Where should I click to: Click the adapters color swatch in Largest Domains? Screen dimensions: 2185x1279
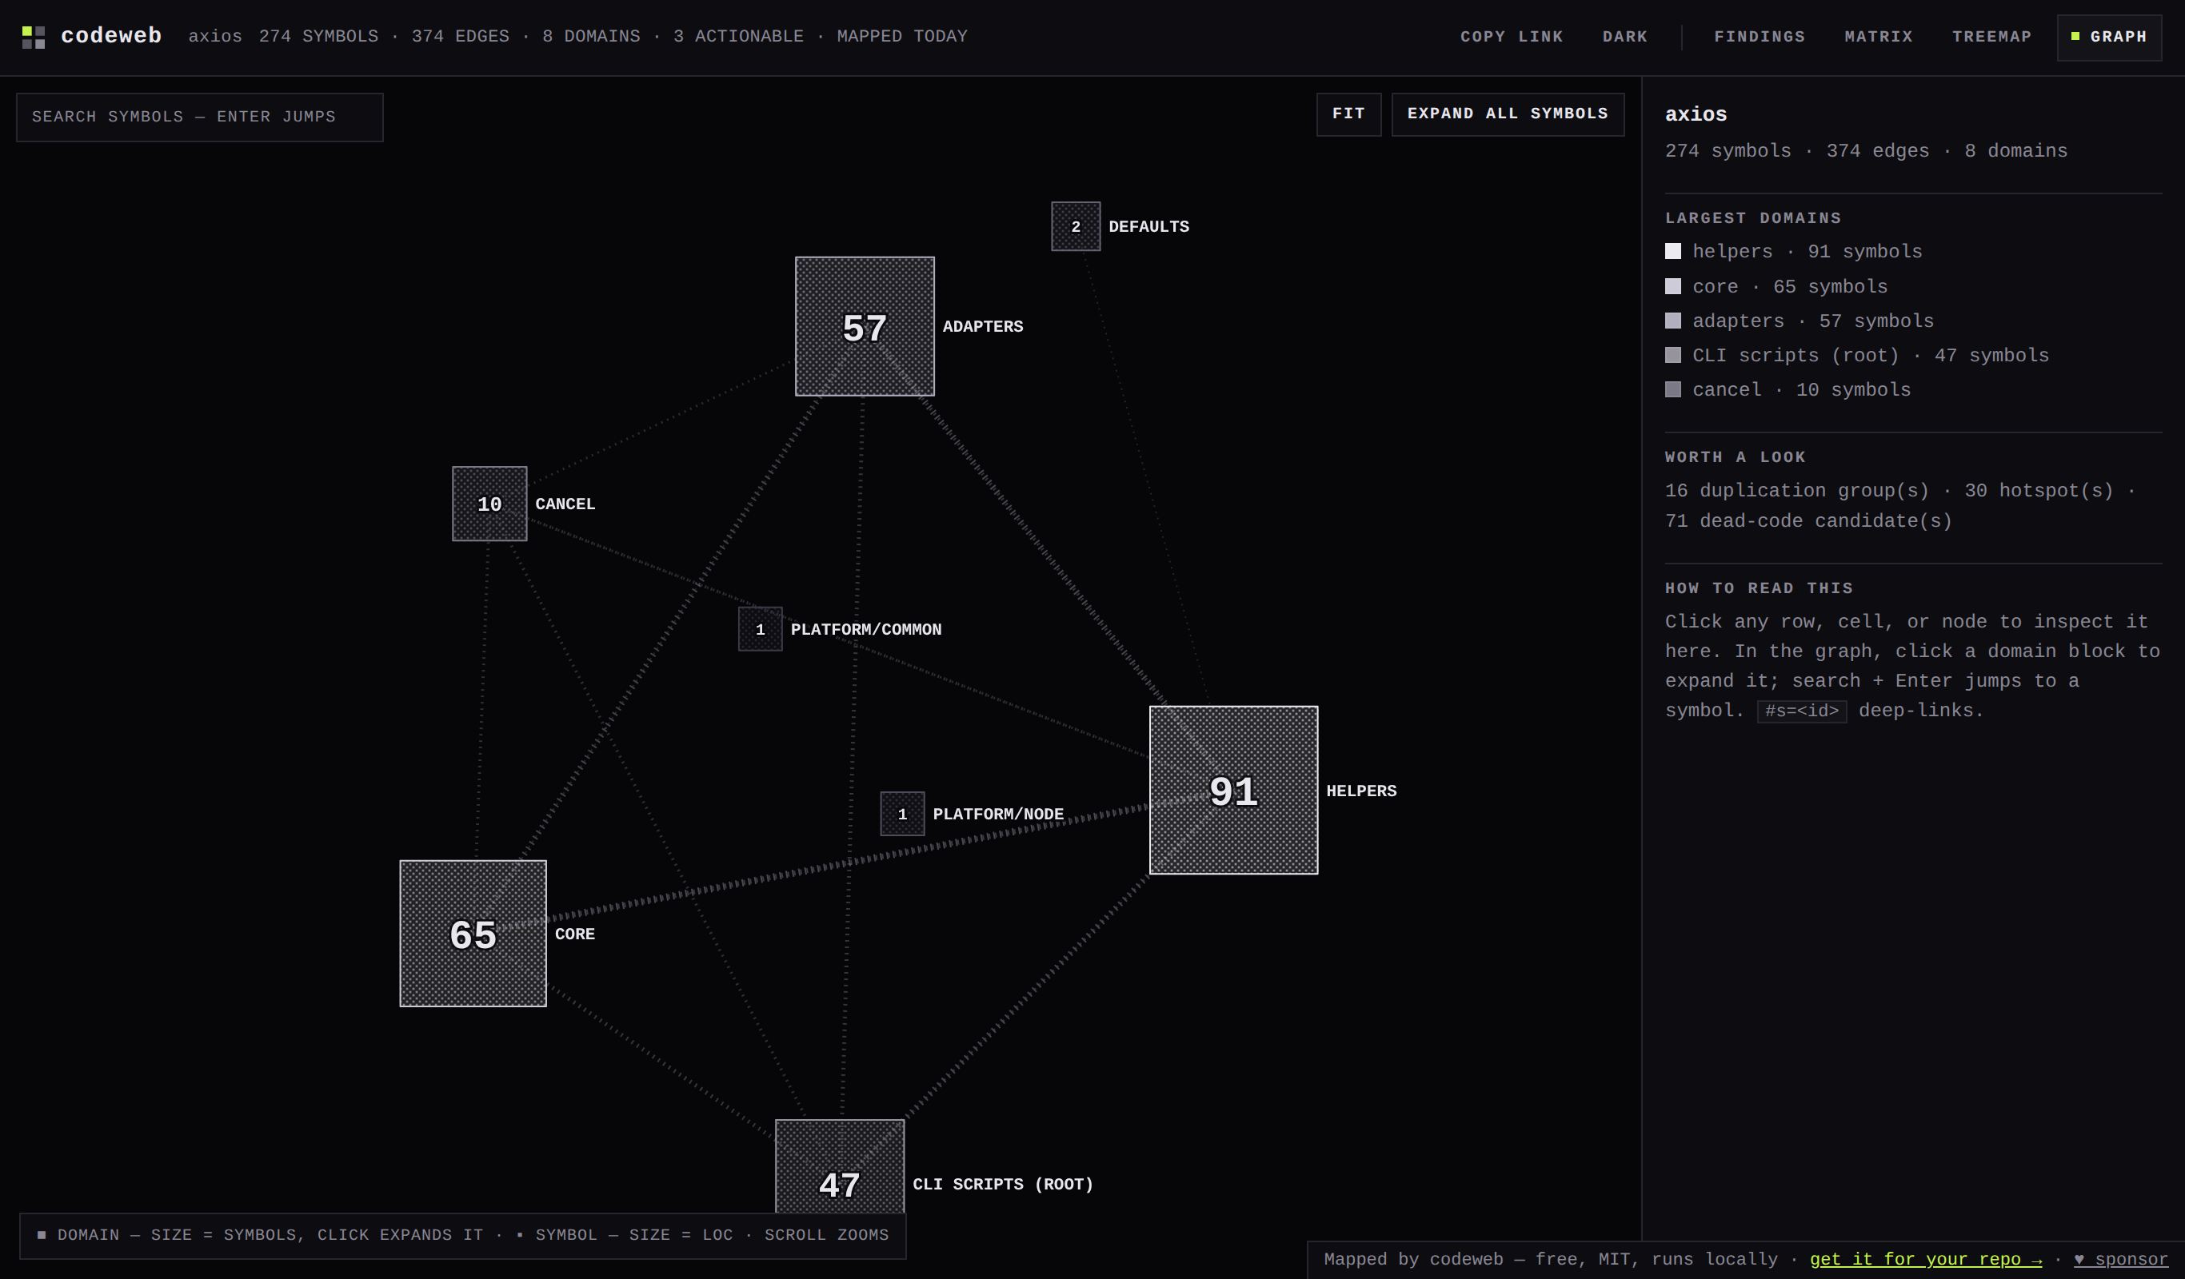(x=1672, y=321)
